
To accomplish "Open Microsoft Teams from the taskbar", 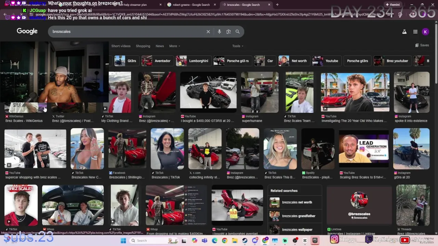I will (204, 241).
